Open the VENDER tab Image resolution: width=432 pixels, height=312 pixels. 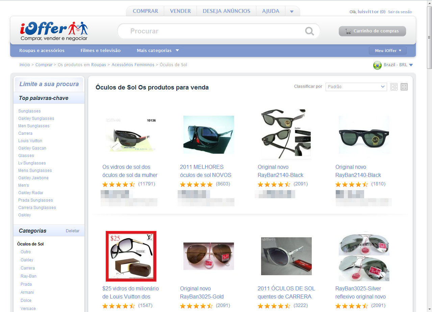pyautogui.click(x=180, y=11)
